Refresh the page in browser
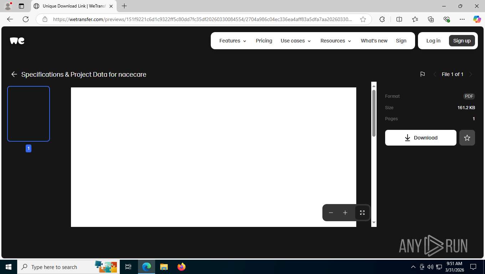The width and height of the screenshot is (485, 274). pos(26,19)
